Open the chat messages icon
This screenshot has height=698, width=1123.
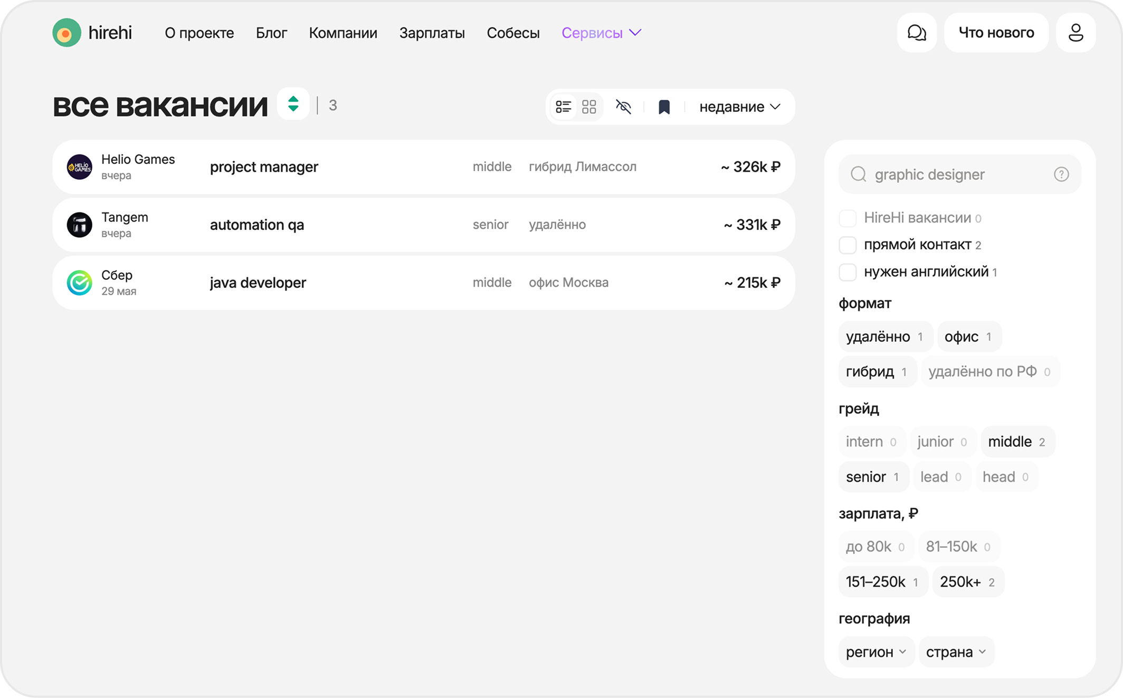(x=917, y=33)
